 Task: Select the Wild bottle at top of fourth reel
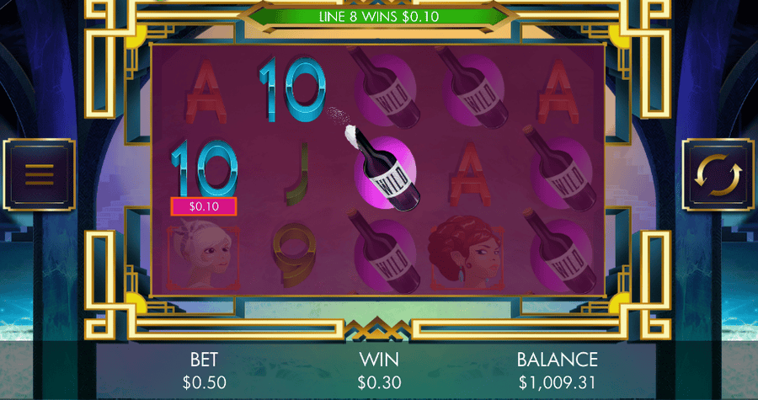[472, 88]
